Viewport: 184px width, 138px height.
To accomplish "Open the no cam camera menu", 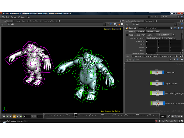I will tap(117, 29).
